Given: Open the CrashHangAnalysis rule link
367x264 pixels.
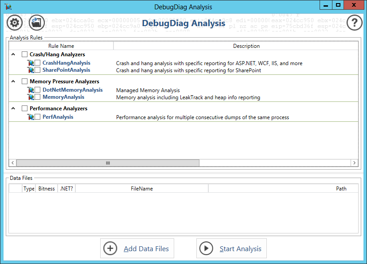Looking at the screenshot, I should tap(66, 63).
